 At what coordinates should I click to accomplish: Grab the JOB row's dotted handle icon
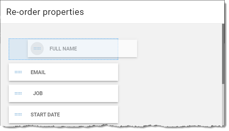[x=18, y=93]
